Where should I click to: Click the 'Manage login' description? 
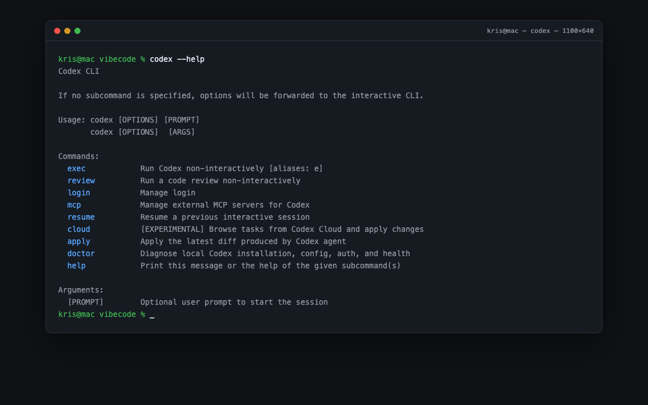[168, 193]
